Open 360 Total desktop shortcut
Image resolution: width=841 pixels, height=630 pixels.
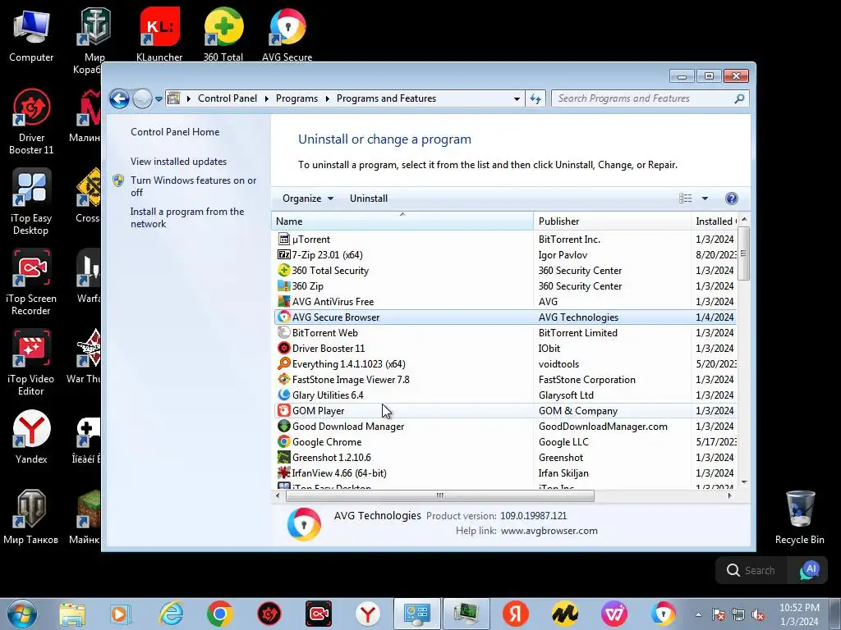(x=223, y=34)
